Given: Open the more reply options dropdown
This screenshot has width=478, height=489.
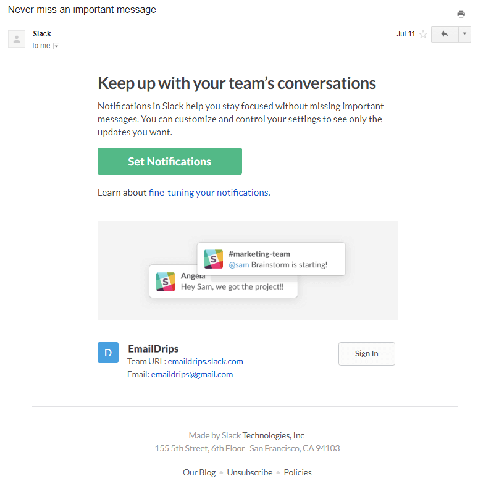Looking at the screenshot, I should coord(464,35).
